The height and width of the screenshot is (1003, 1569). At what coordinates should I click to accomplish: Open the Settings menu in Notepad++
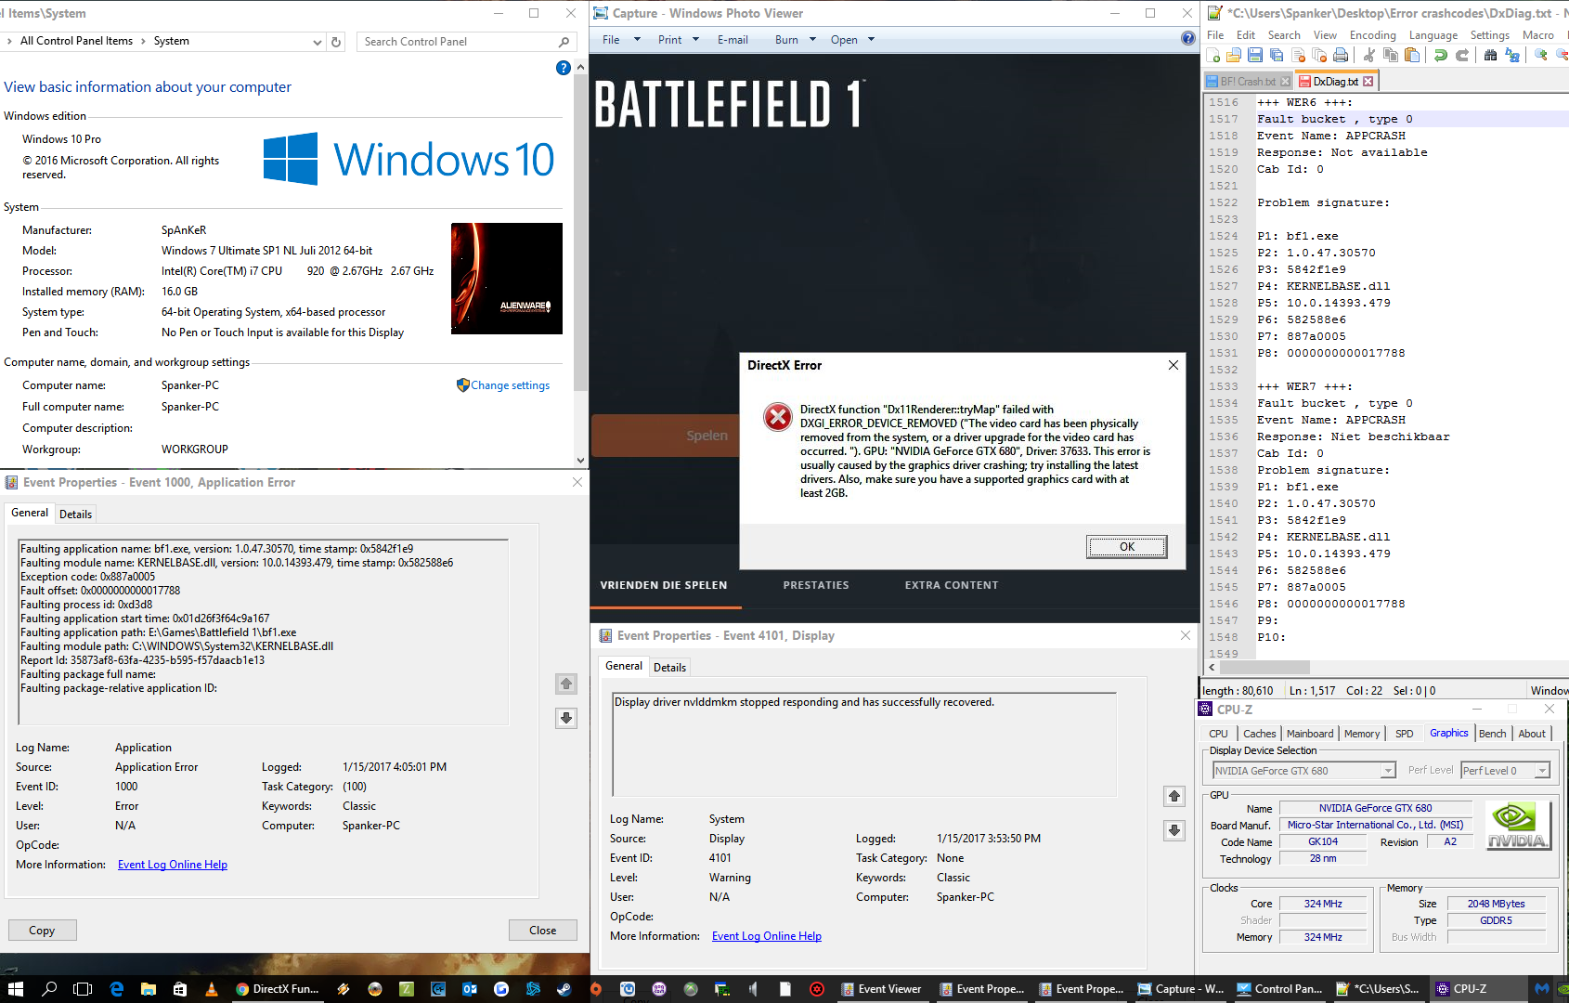(x=1489, y=35)
